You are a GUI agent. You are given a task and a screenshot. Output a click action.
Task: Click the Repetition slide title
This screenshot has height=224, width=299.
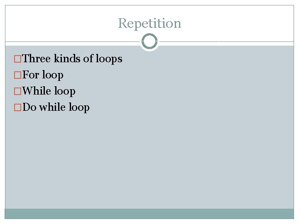point(149,23)
